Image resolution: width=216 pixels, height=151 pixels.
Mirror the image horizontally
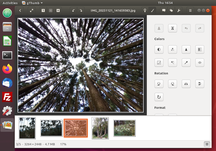coord(186,84)
